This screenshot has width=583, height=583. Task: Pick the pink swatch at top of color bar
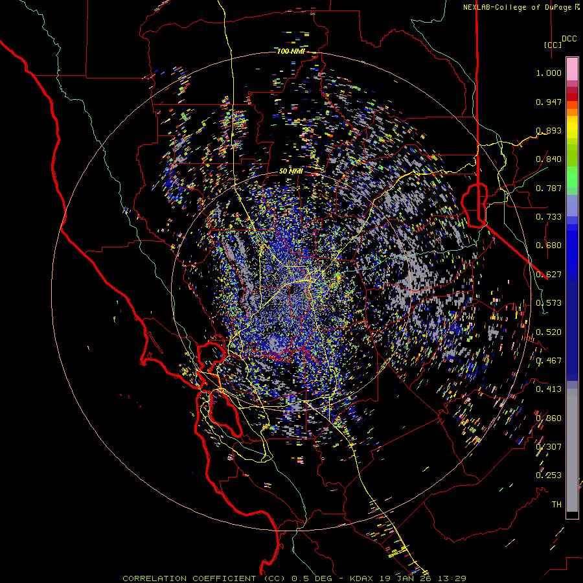coord(572,69)
